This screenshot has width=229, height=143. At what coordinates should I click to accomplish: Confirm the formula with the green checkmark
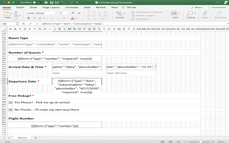[x=30, y=24]
